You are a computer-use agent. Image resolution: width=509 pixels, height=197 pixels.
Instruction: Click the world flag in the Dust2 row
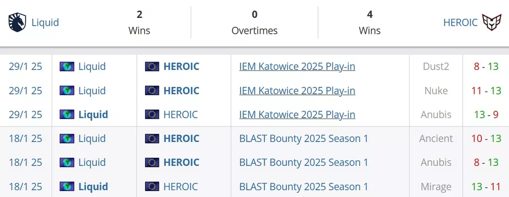tap(67, 66)
